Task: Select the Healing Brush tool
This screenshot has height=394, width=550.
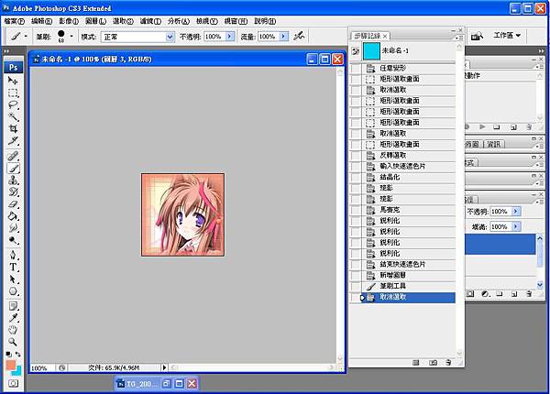Action: click(13, 156)
